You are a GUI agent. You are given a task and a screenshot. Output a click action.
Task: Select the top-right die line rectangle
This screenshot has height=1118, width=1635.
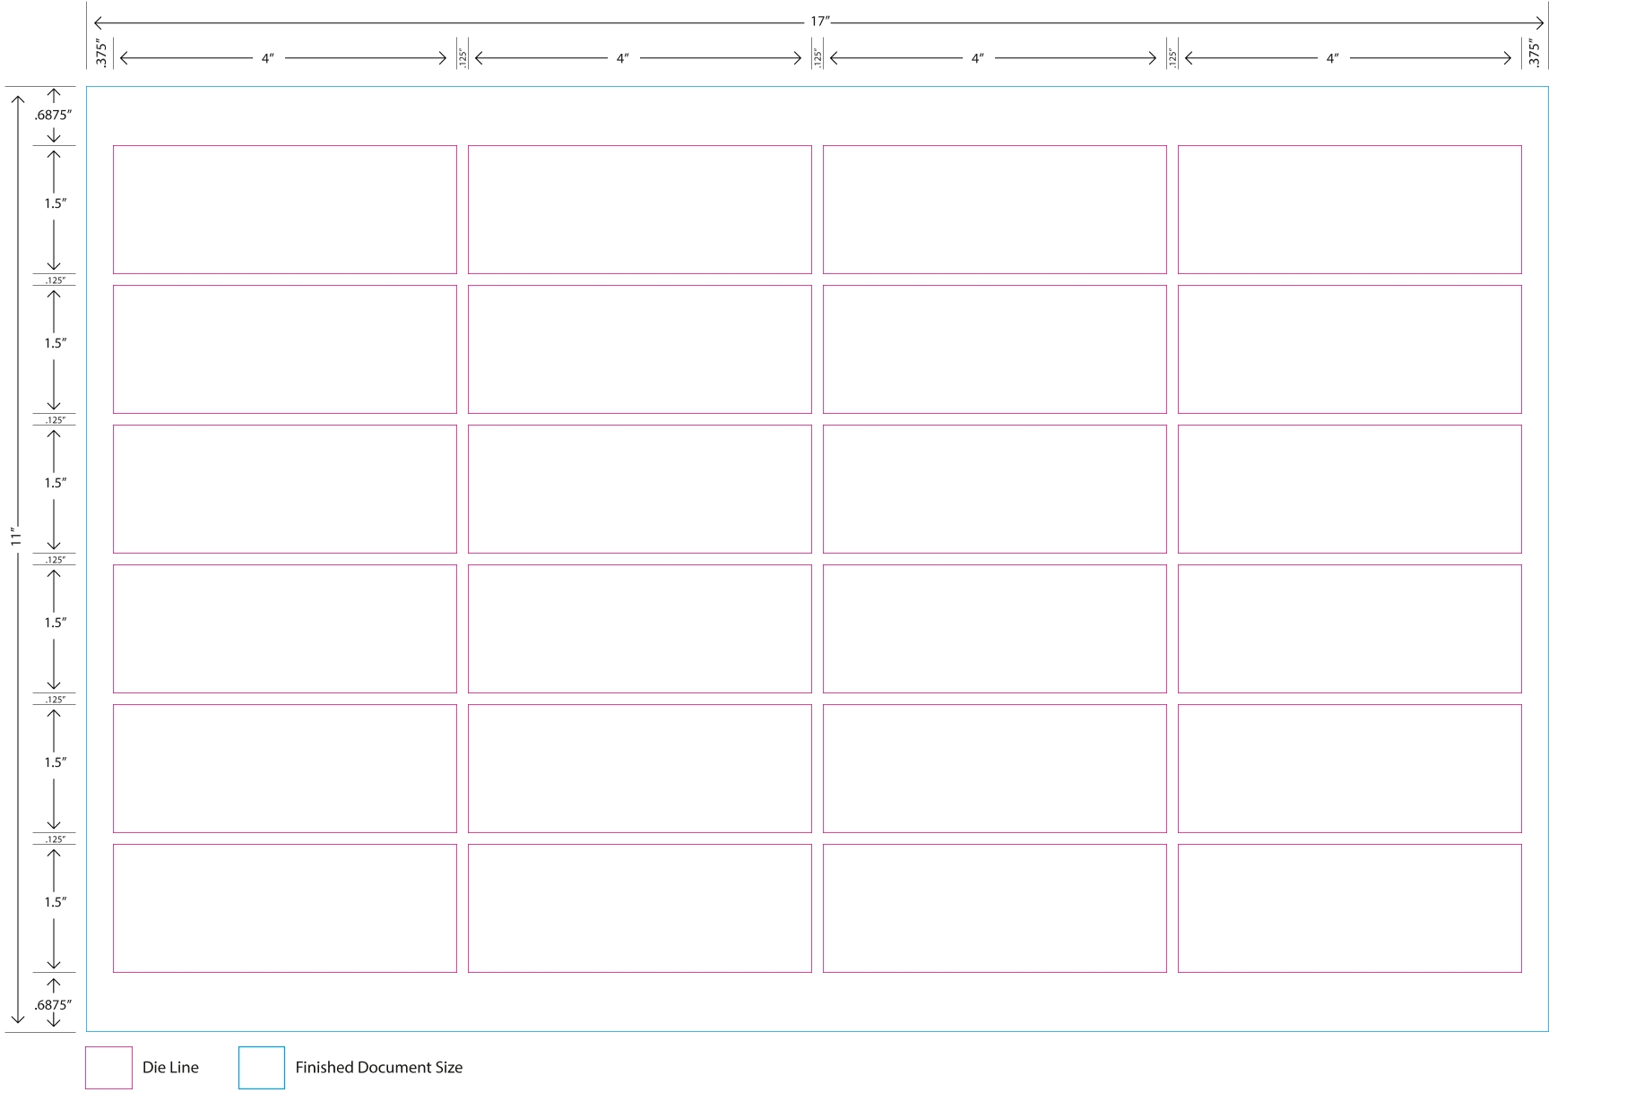1350,210
